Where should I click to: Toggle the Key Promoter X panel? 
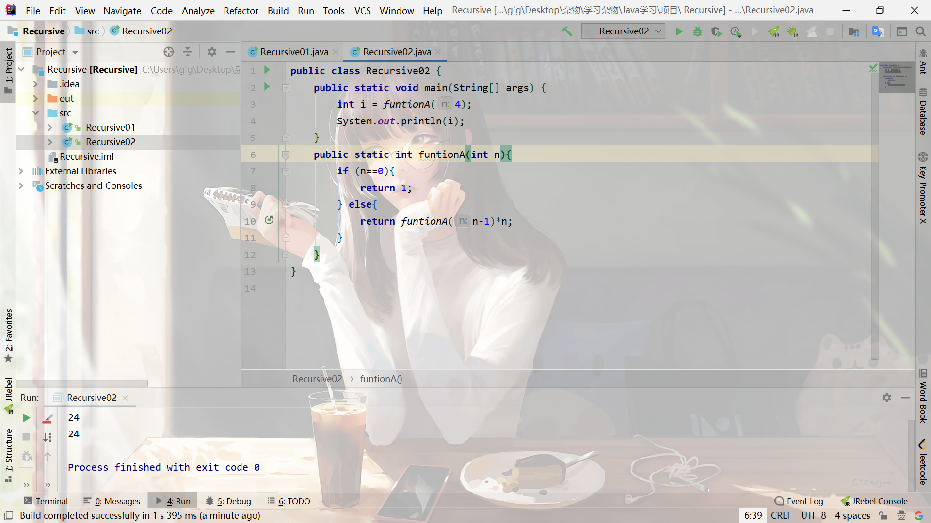tap(923, 188)
